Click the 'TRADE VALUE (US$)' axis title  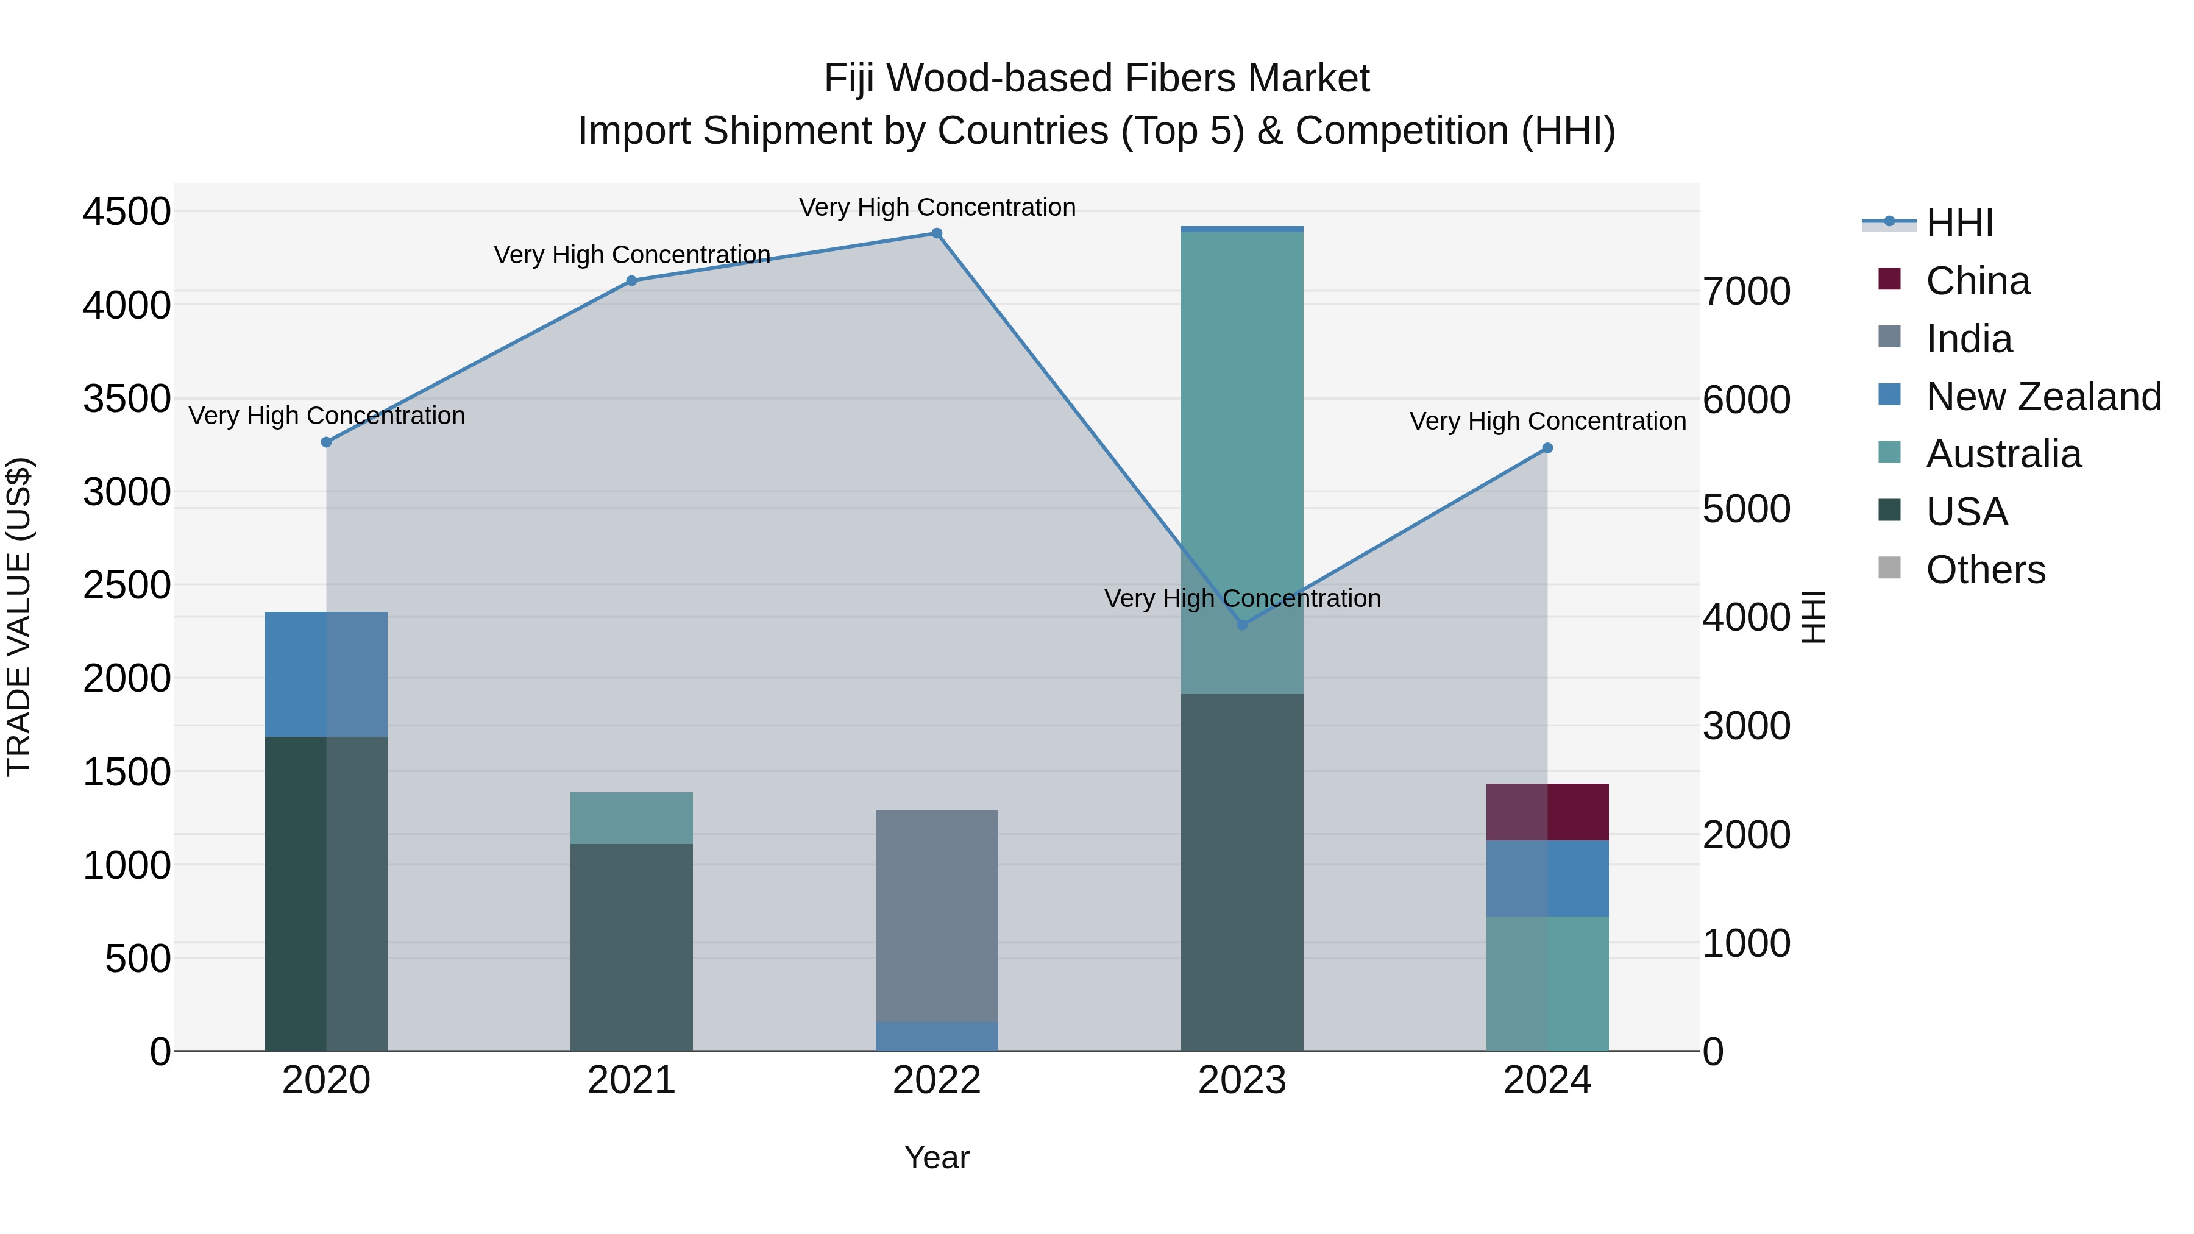click(x=19, y=617)
